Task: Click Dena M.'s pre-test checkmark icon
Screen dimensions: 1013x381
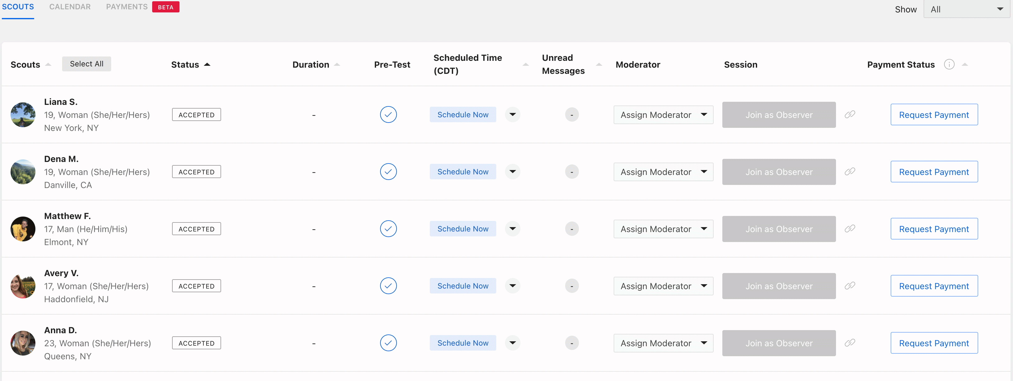Action: [x=388, y=172]
